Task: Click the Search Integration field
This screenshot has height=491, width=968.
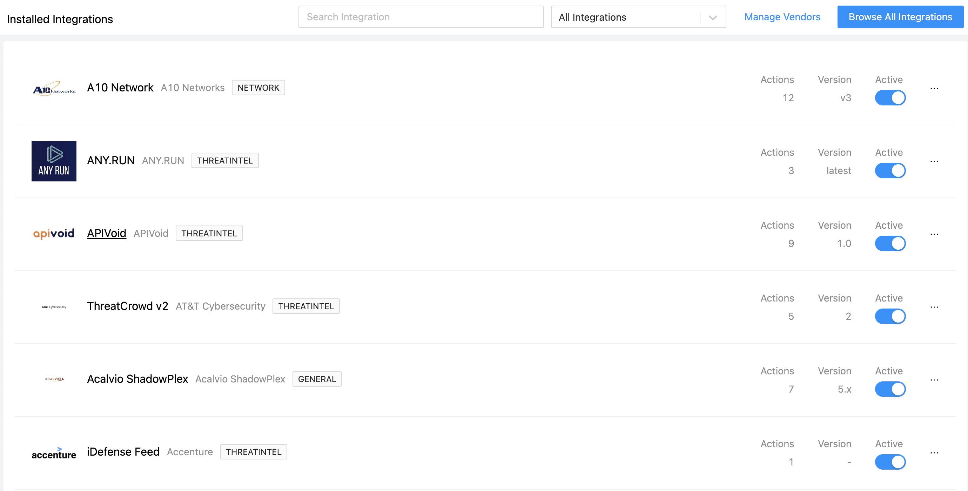Action: click(421, 17)
